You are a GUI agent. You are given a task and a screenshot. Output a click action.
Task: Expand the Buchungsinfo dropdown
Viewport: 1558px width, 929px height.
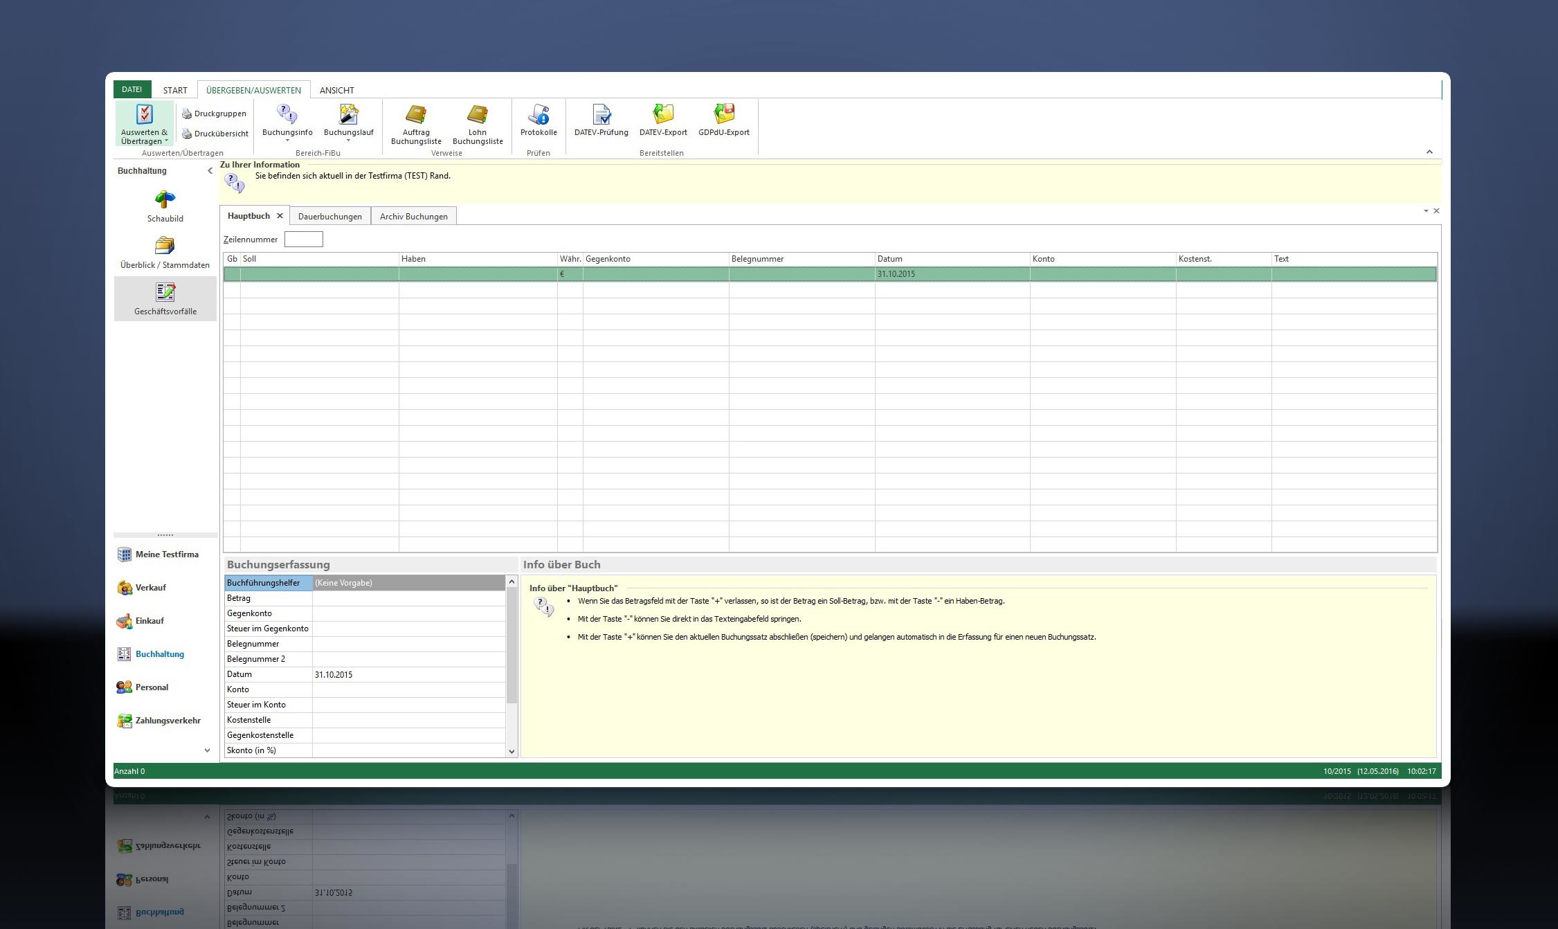[x=287, y=141]
